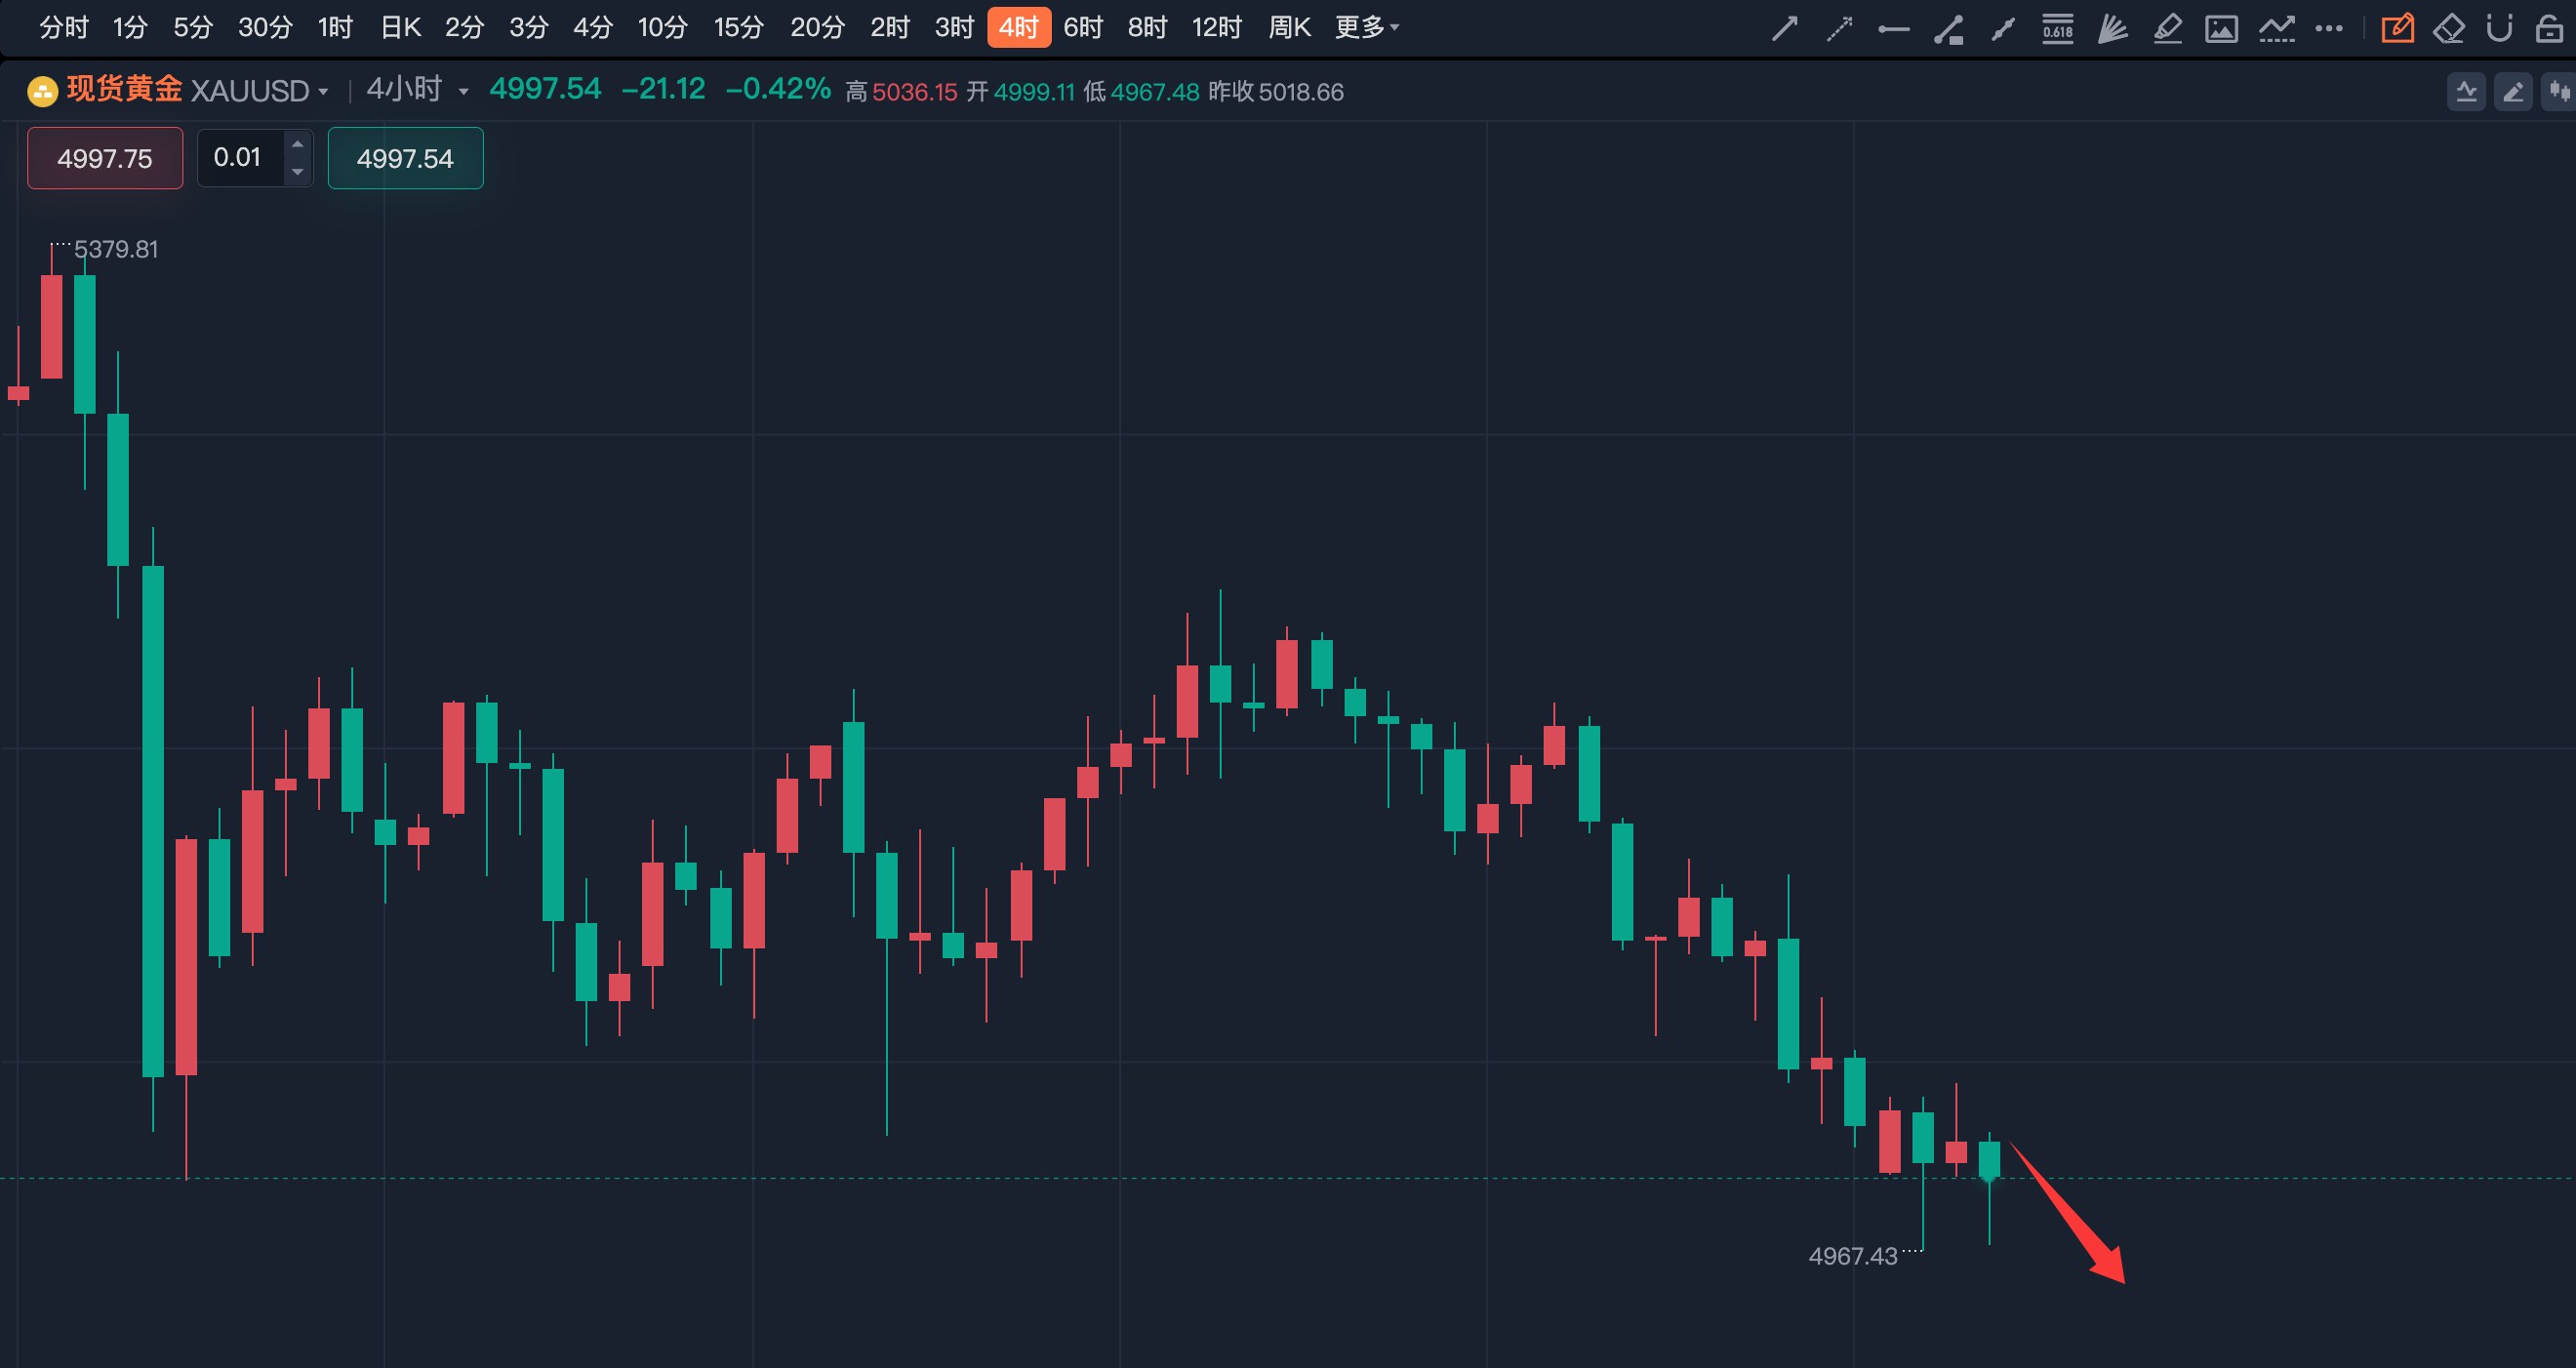Click the red 4997.75 sell price button
Image resolution: width=2576 pixels, height=1368 pixels.
tap(105, 158)
